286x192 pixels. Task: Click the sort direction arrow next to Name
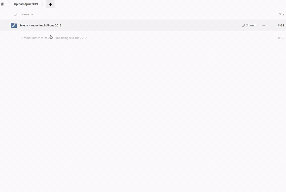pos(32,14)
